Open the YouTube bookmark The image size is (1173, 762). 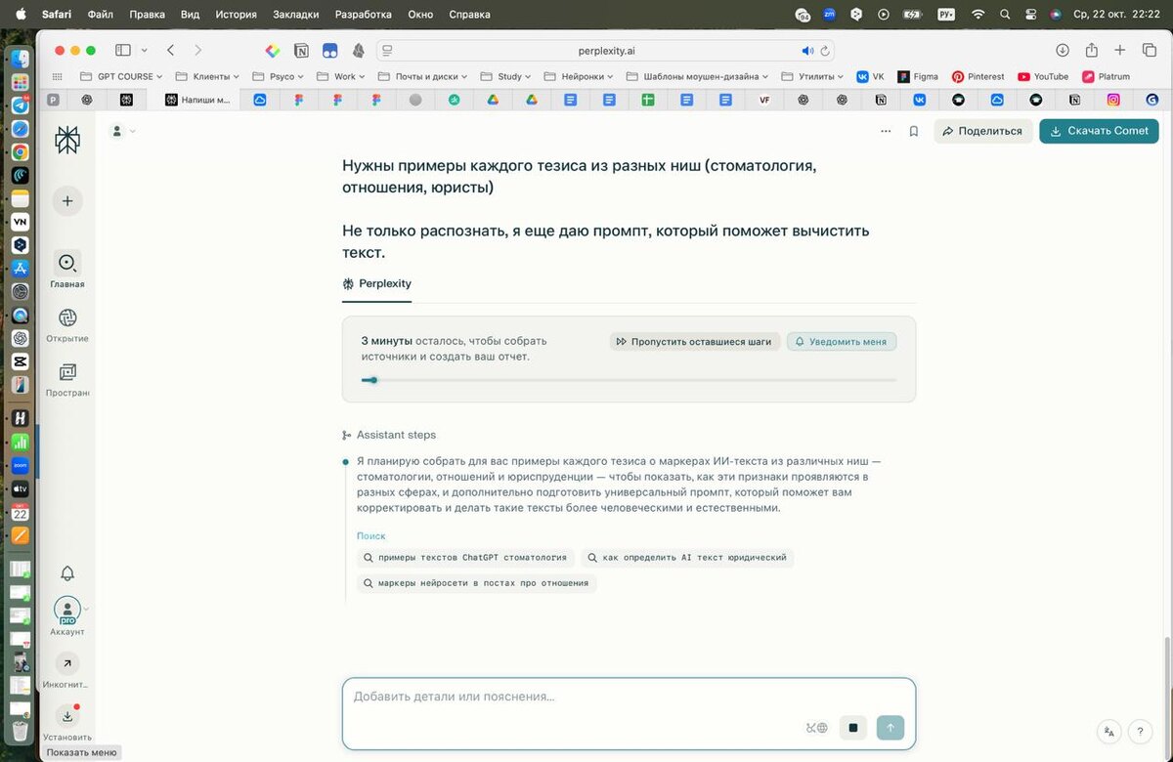click(1043, 76)
